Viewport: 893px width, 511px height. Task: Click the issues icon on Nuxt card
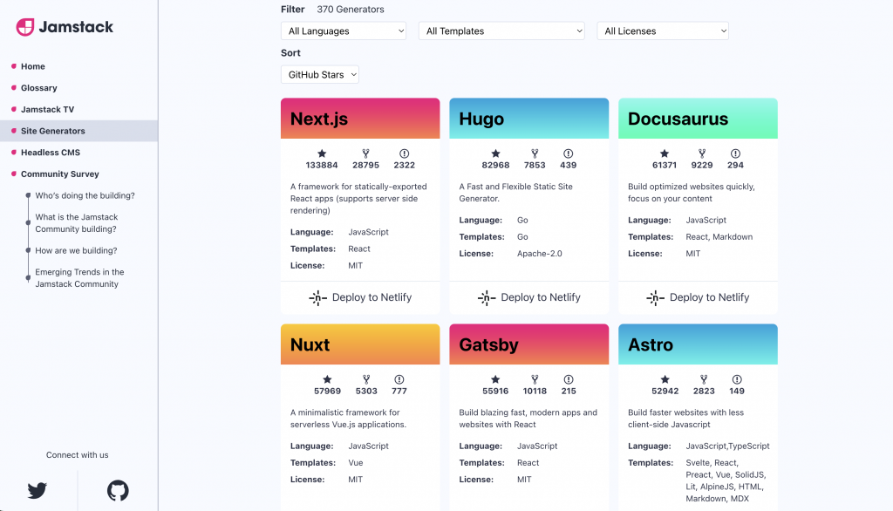click(399, 379)
